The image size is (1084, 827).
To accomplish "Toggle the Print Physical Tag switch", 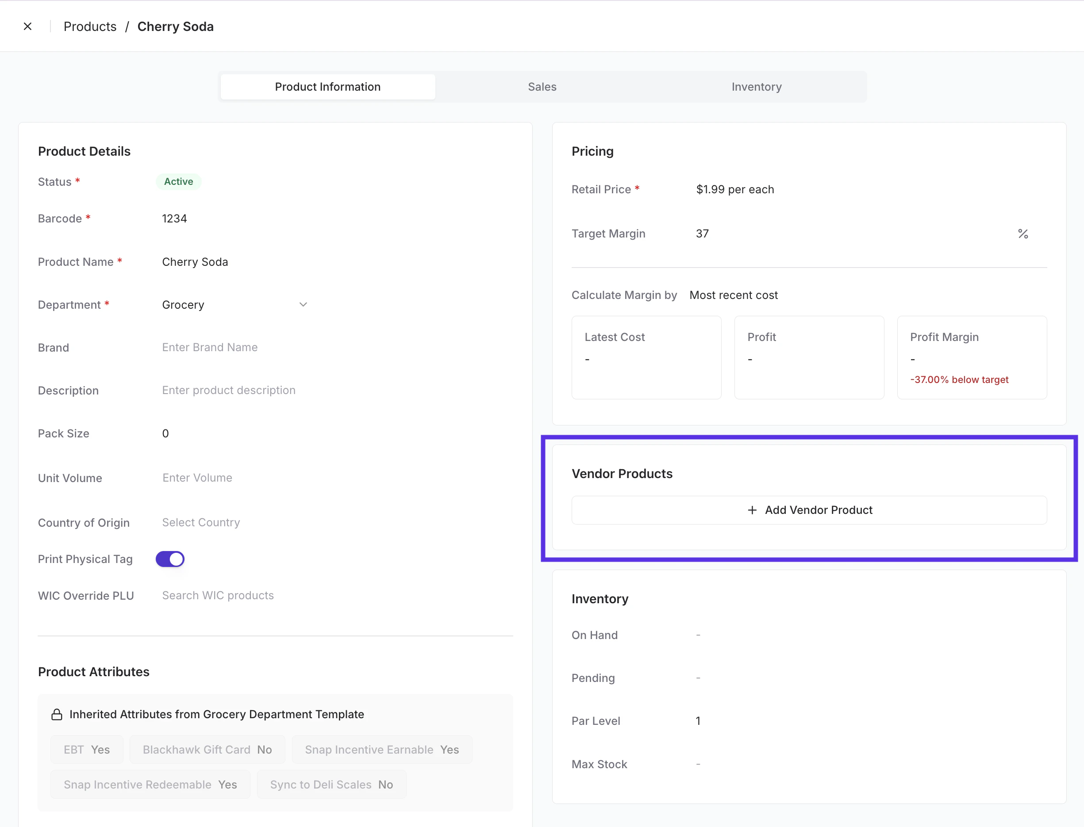I will [170, 559].
